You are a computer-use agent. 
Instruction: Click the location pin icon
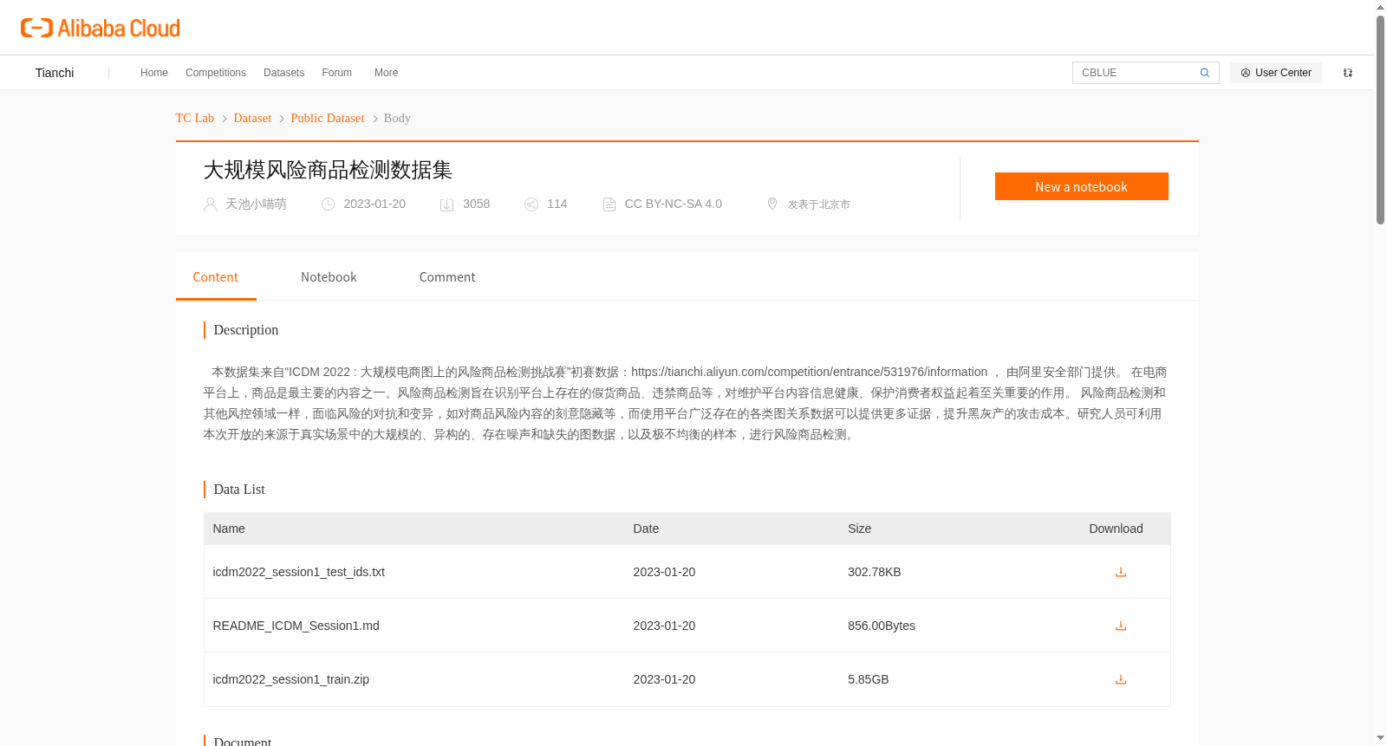tap(772, 204)
